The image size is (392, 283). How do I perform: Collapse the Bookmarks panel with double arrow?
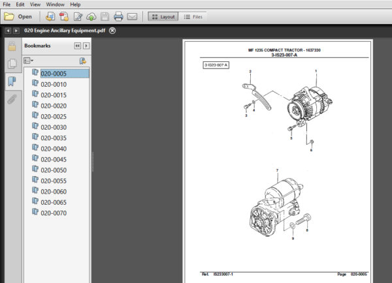click(x=78, y=46)
